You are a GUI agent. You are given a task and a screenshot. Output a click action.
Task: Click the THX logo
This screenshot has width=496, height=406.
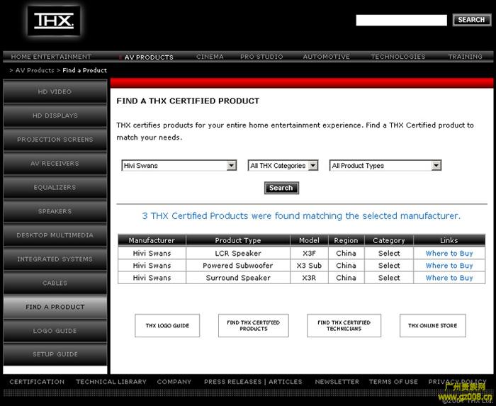tap(54, 21)
